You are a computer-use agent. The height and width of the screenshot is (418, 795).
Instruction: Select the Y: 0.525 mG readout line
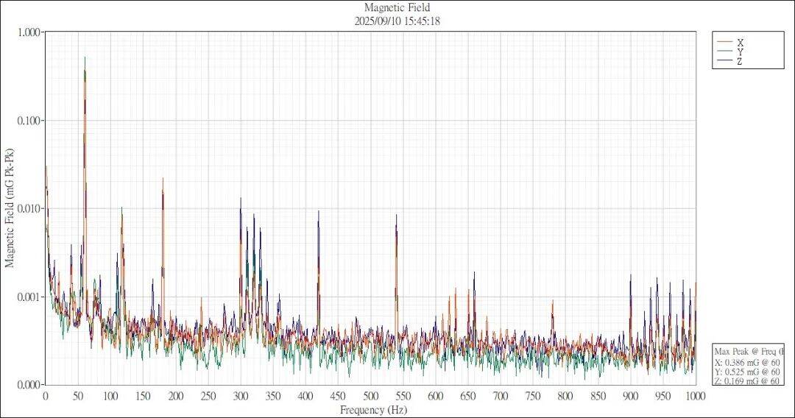749,372
